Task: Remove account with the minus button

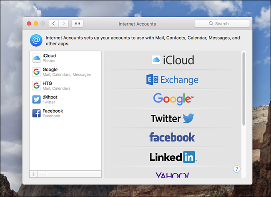Action: (42, 174)
